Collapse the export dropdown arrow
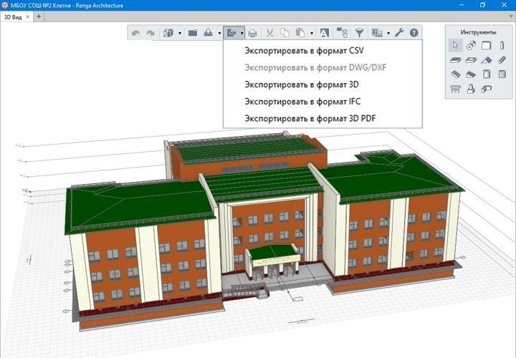 [242, 33]
